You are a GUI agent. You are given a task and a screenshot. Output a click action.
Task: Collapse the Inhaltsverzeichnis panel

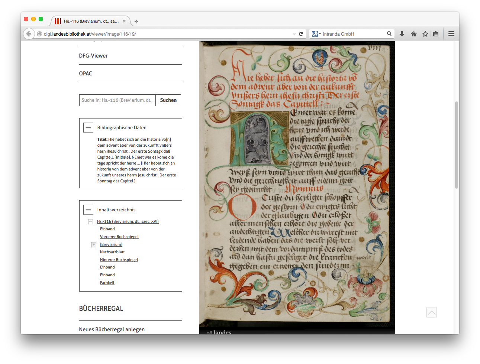[x=88, y=209]
